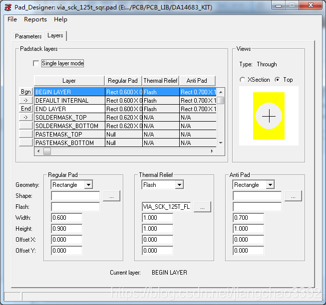
Task: Open the Anti Pad Geometry dropdown
Action: click(x=270, y=185)
